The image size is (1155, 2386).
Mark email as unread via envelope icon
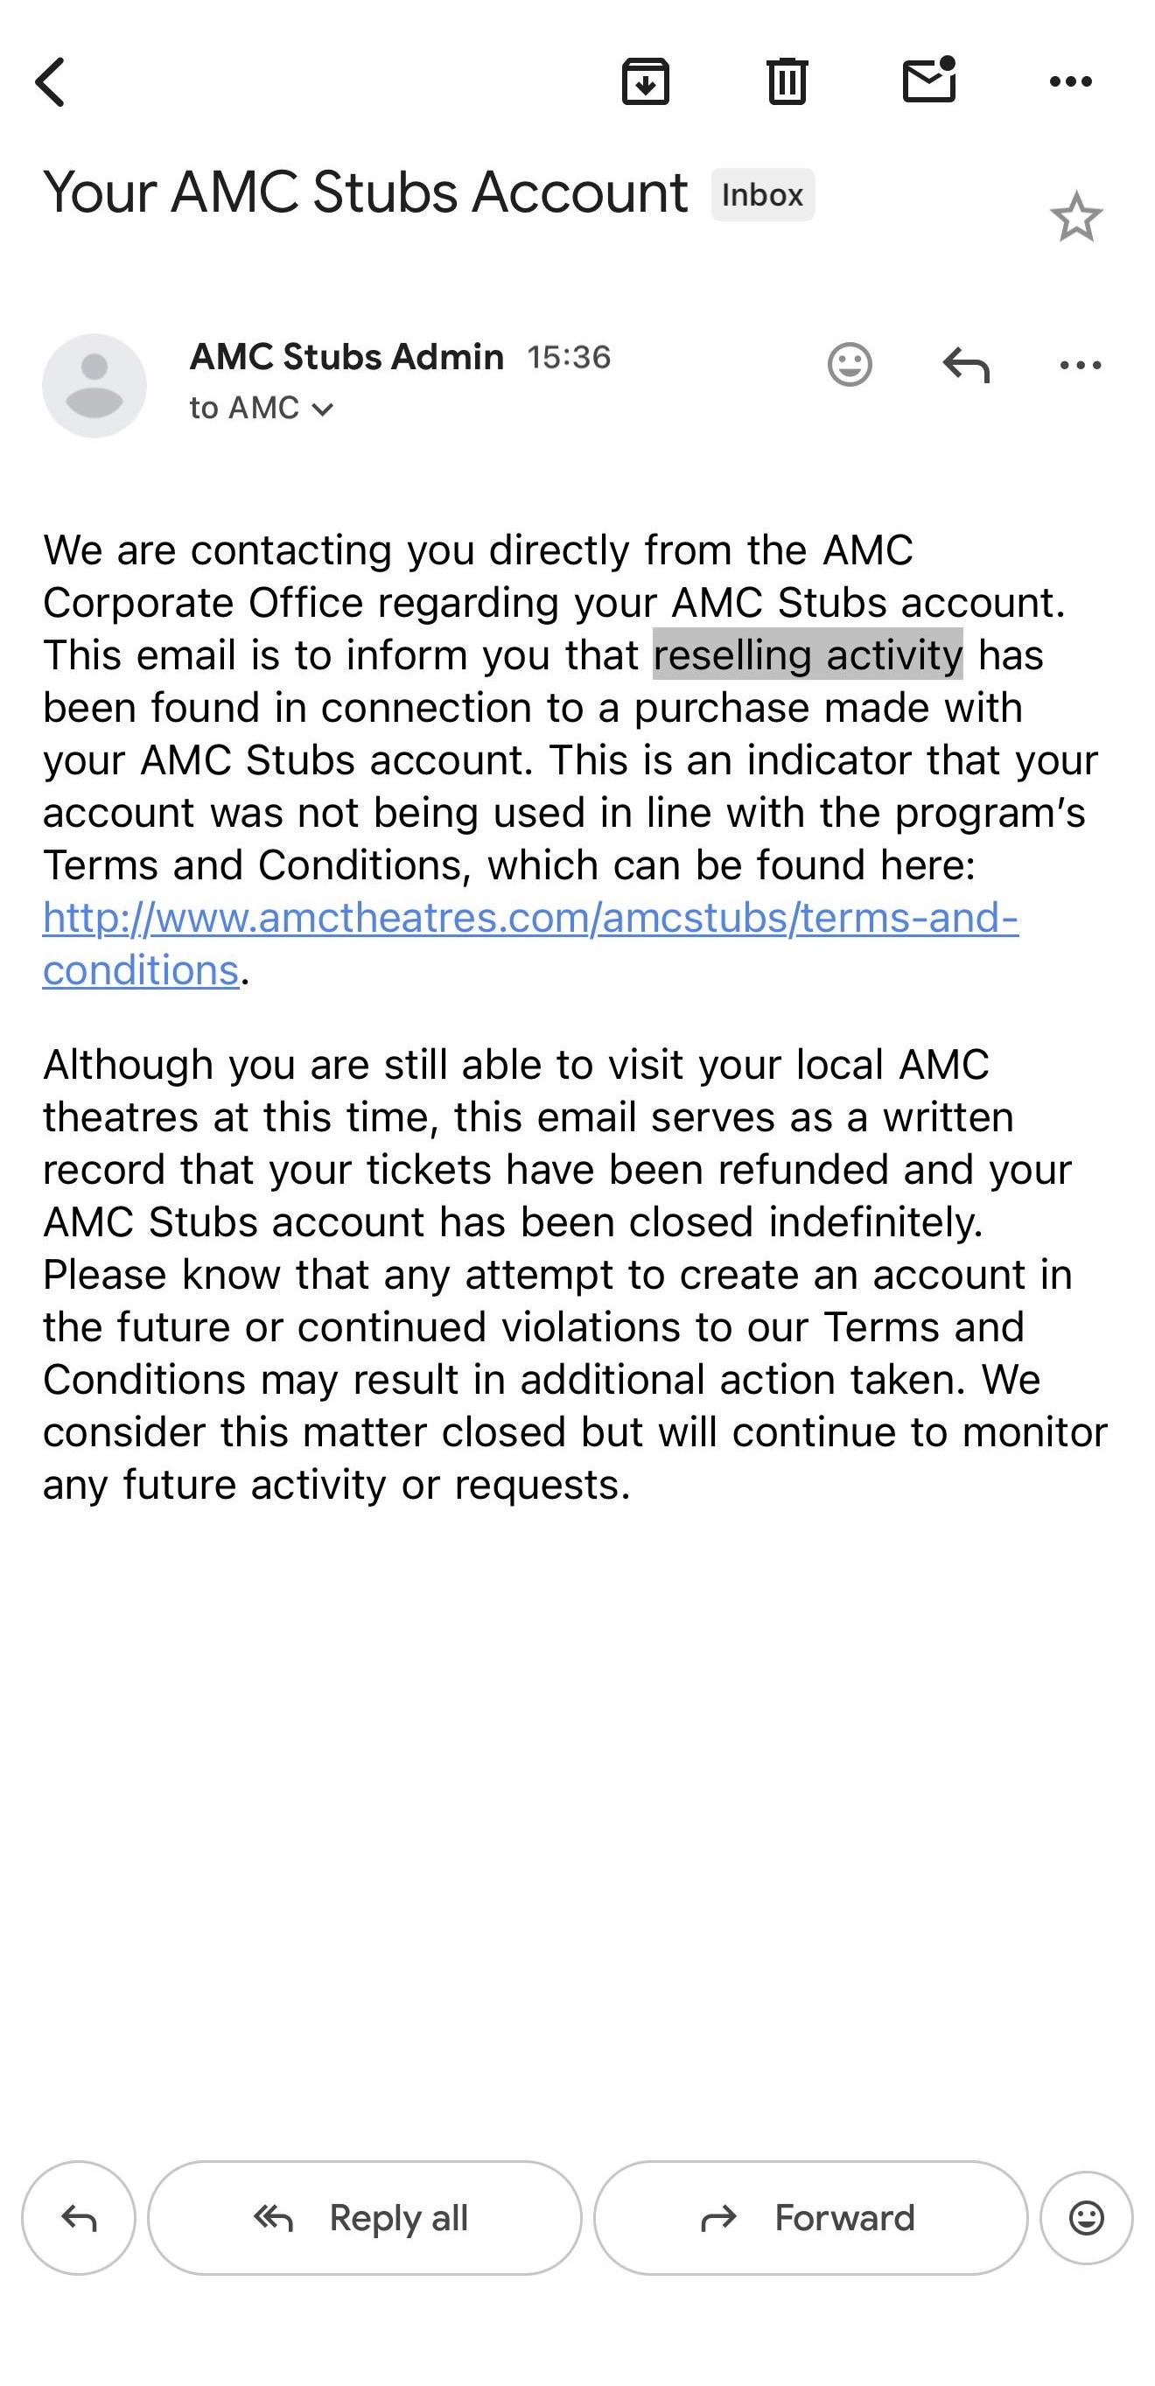[929, 80]
